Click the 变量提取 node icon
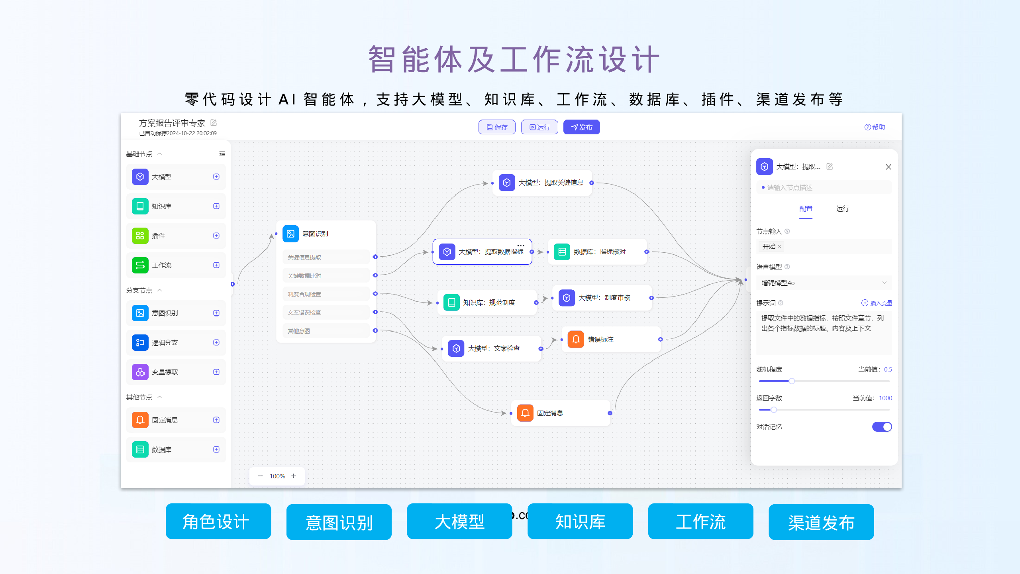Viewport: 1020px width, 574px height. [140, 372]
